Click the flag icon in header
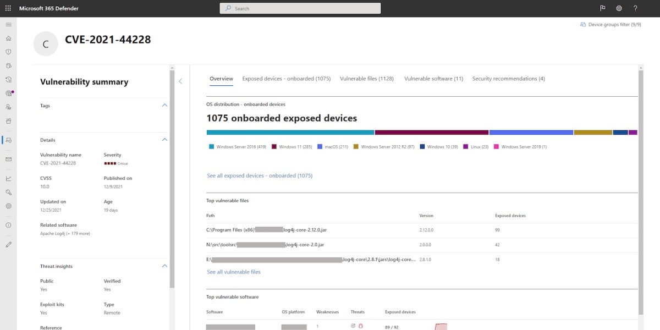The height and width of the screenshot is (330, 660). (x=602, y=8)
